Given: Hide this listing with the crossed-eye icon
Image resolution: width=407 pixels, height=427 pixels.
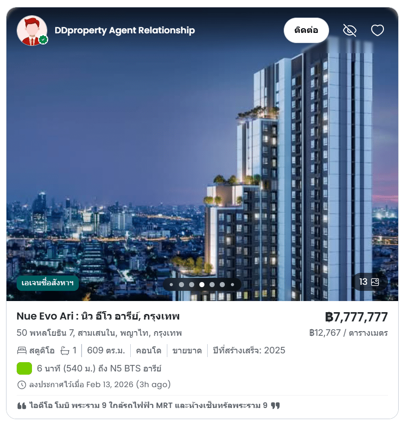Looking at the screenshot, I should click(x=350, y=30).
